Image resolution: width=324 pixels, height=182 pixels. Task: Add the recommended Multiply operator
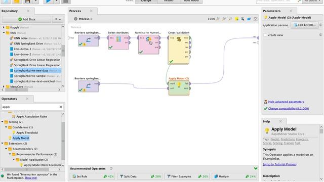[234, 176]
